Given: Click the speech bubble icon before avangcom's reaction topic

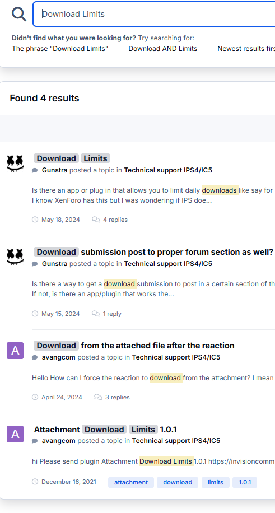Looking at the screenshot, I should click(x=35, y=357).
